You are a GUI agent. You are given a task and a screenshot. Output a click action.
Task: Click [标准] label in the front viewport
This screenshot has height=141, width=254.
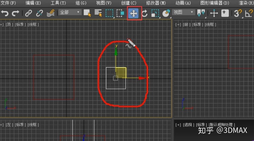[x=198, y=25]
